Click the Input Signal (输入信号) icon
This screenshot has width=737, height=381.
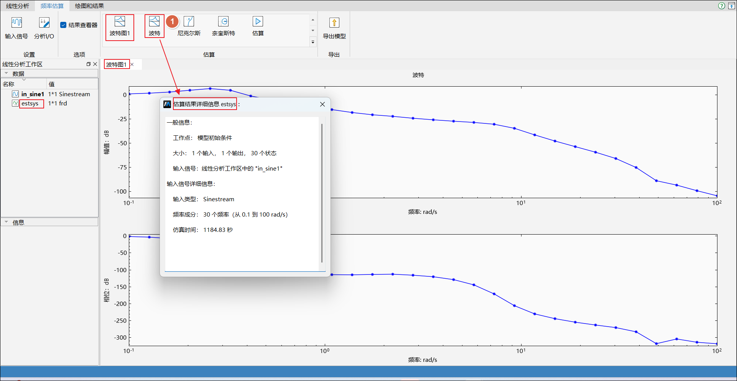tap(16, 23)
